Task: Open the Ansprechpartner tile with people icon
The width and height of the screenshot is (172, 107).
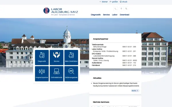Action: pyautogui.click(x=42, y=74)
